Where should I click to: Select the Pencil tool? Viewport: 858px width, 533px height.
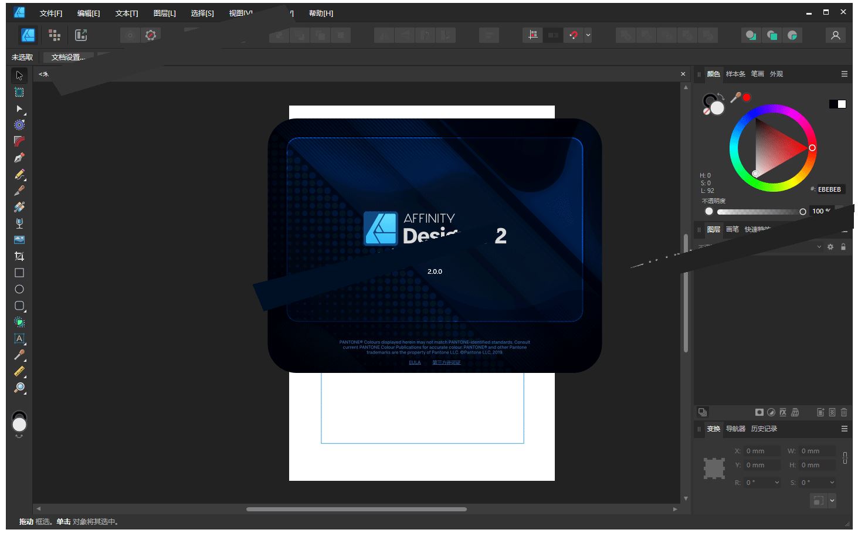19,174
